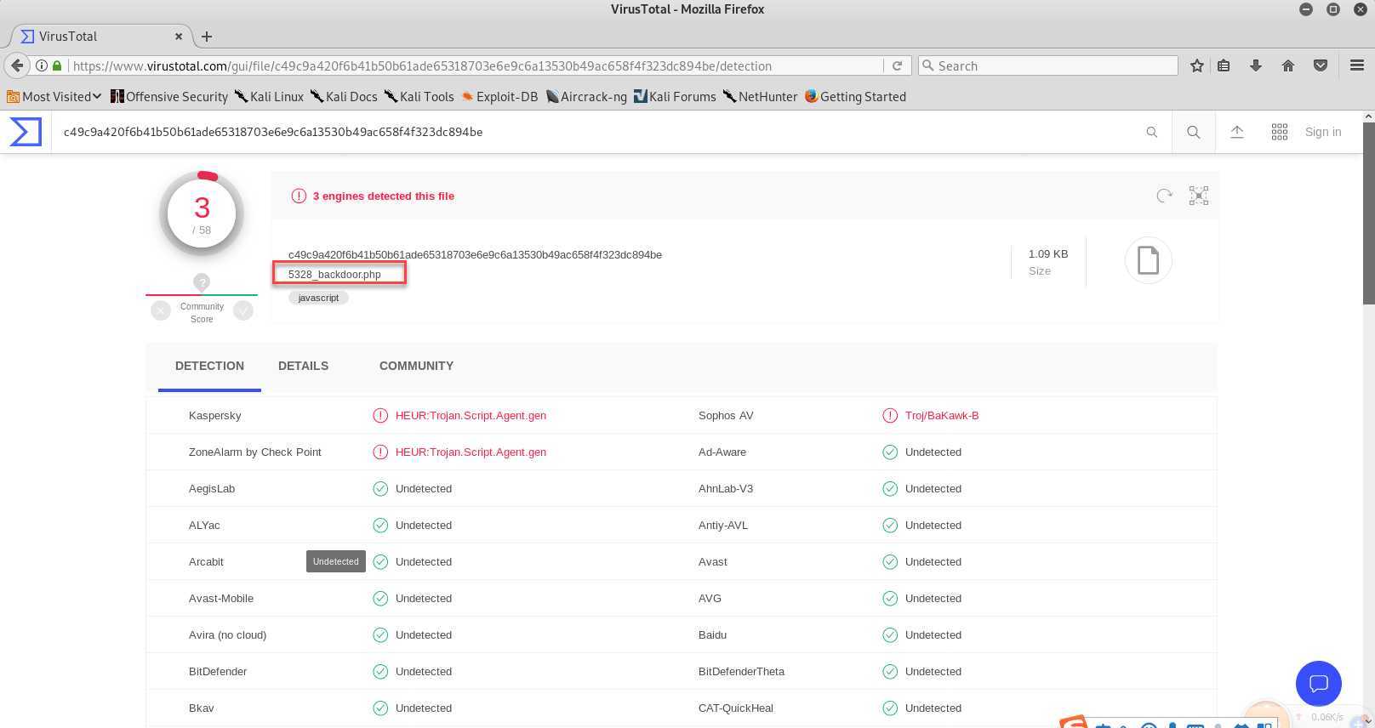The height and width of the screenshot is (728, 1375).
Task: Click the search magnifier inside hash field
Action: (x=1151, y=132)
